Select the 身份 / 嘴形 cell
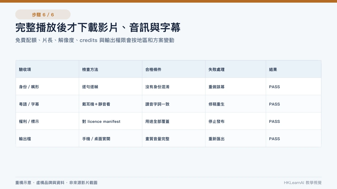This screenshot has width=337, height=189. 47,87
